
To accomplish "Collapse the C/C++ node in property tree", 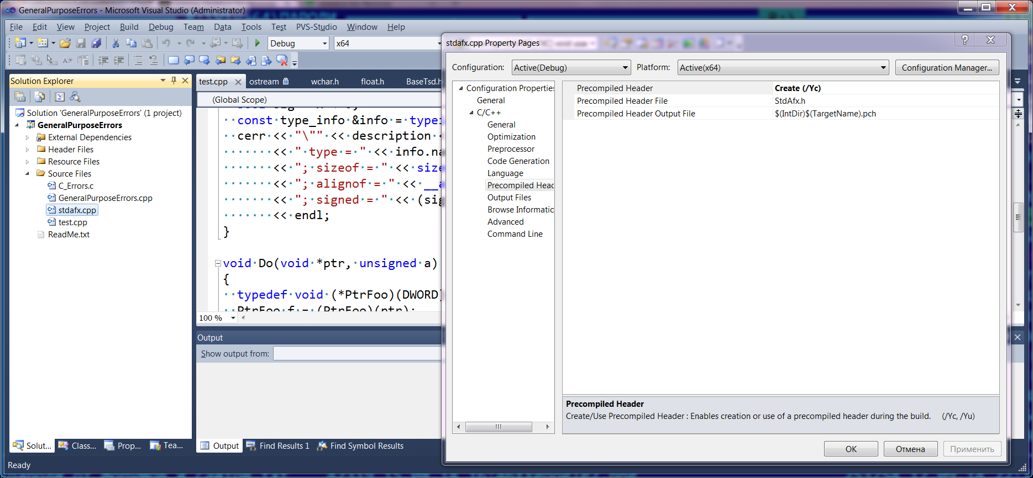I will [471, 113].
